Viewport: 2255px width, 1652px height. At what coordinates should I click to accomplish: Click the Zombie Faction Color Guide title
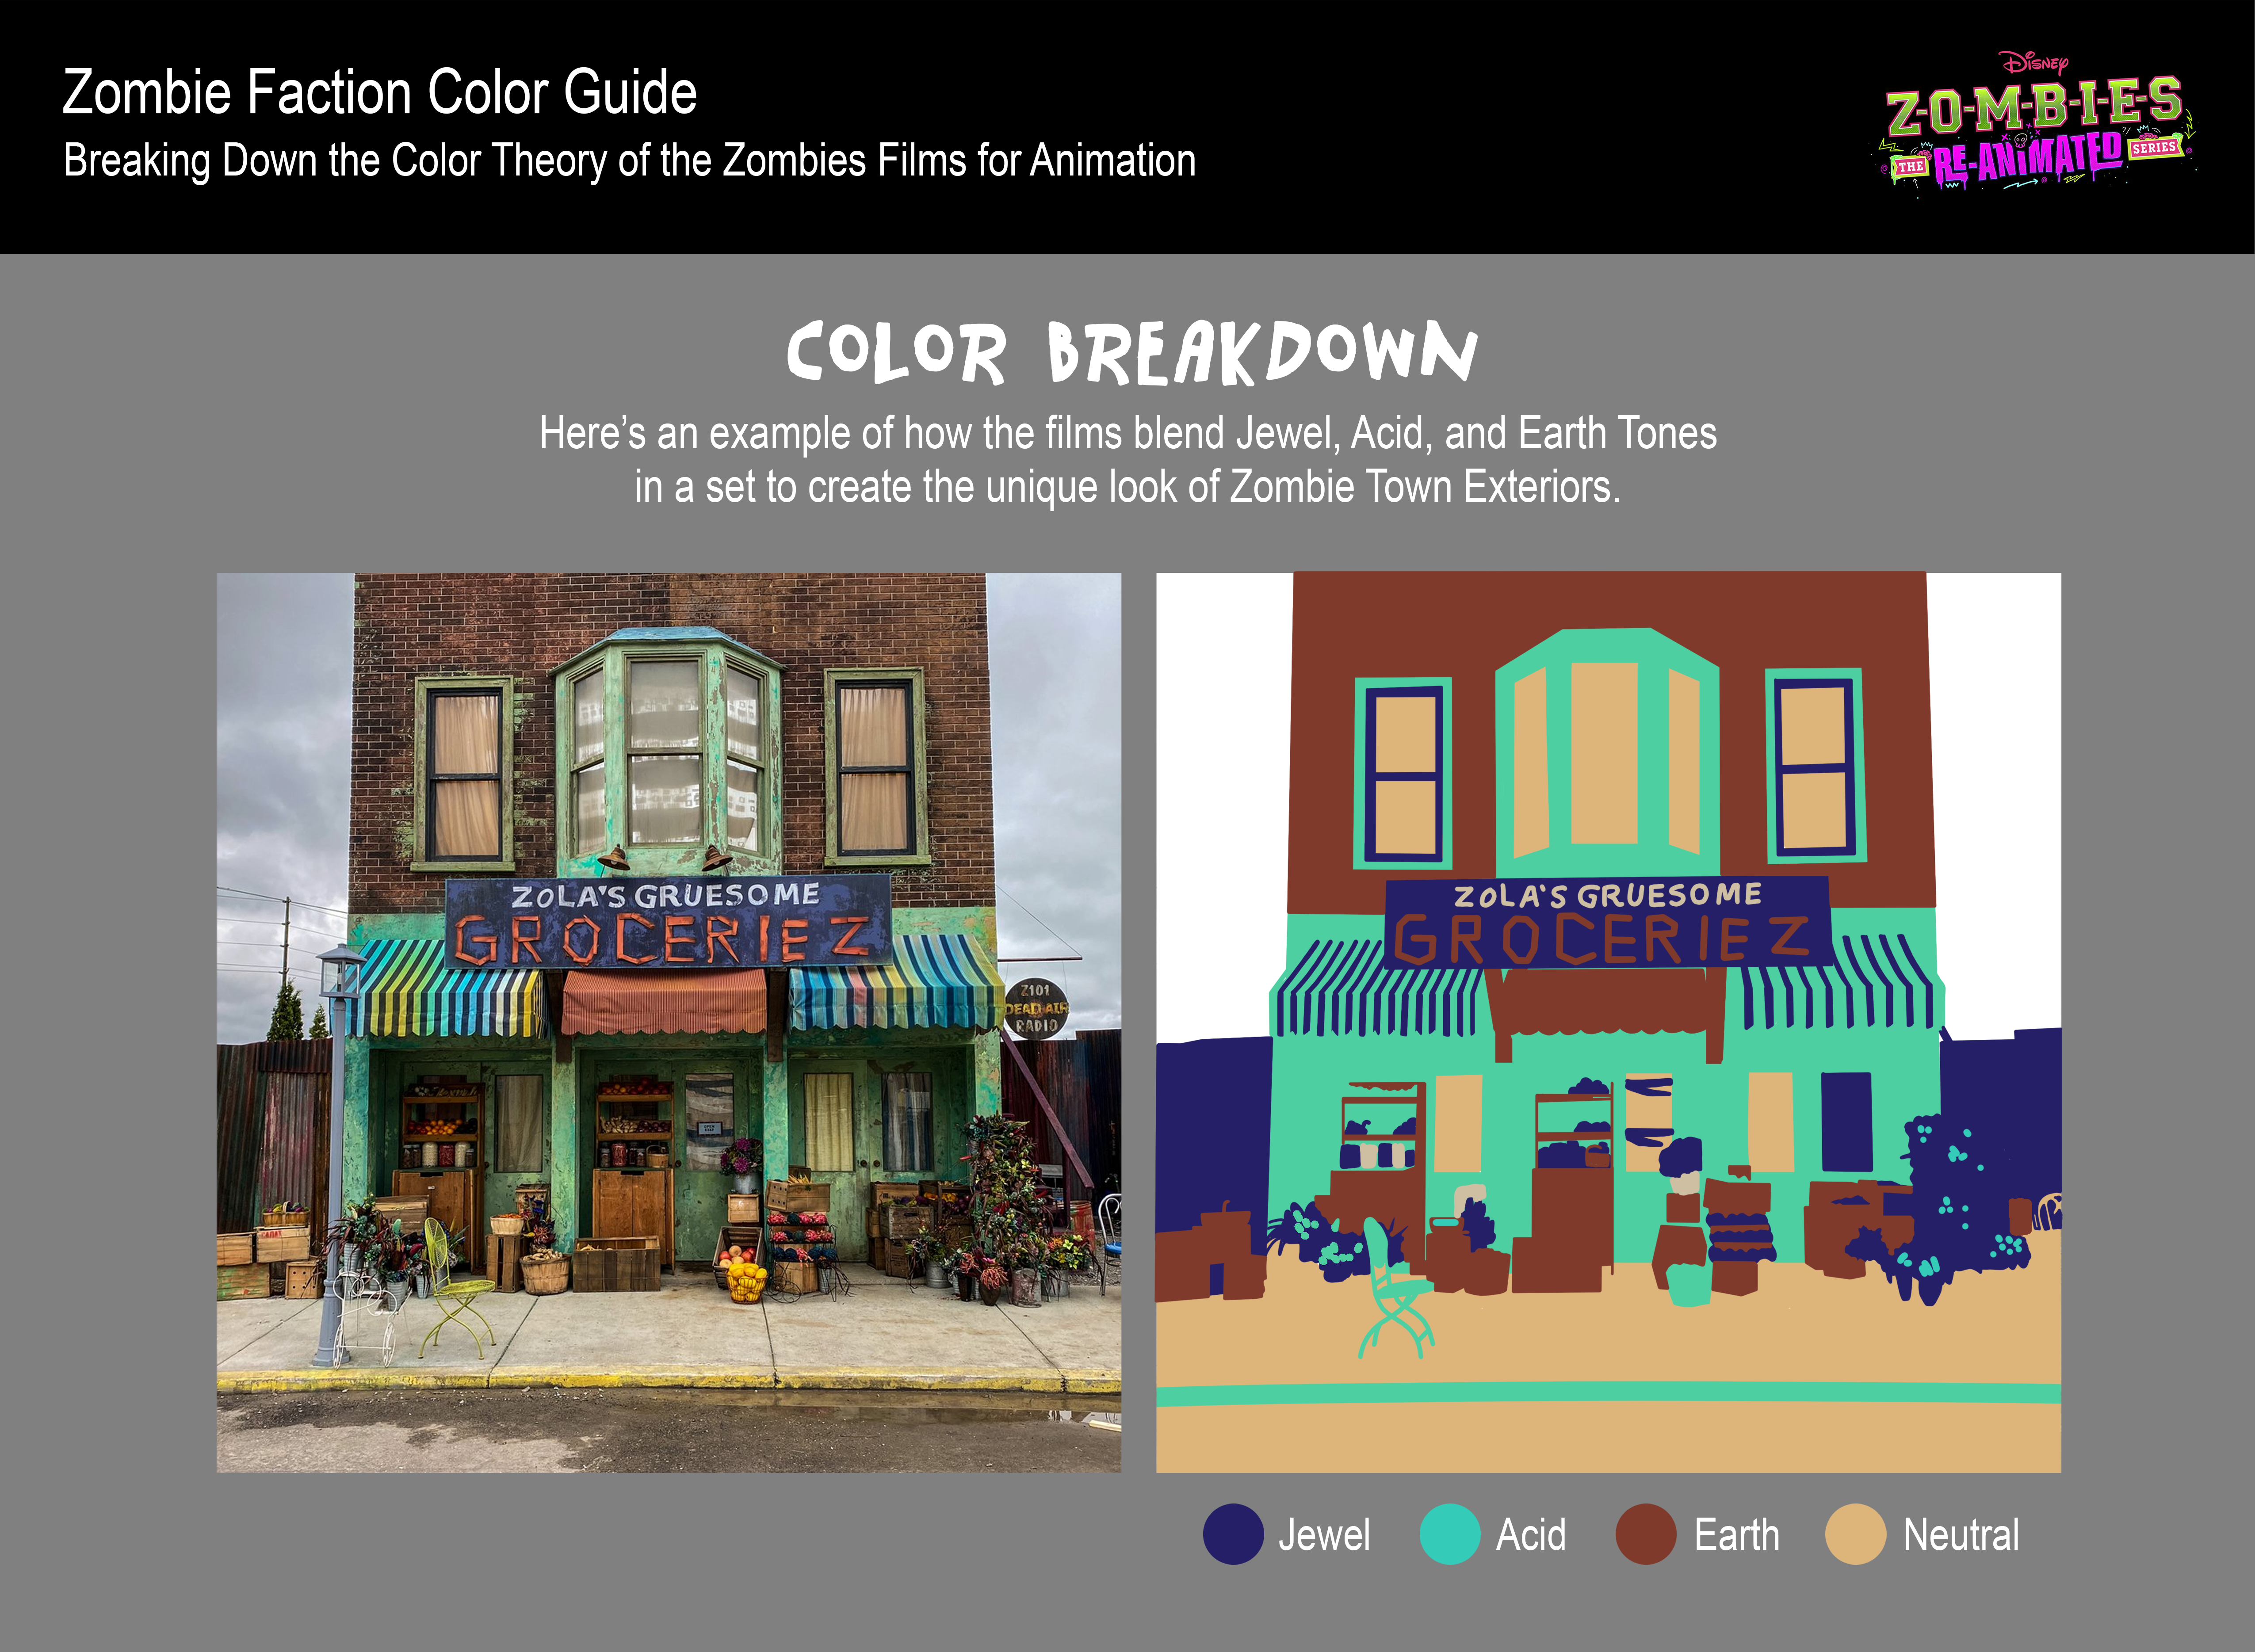379,93
